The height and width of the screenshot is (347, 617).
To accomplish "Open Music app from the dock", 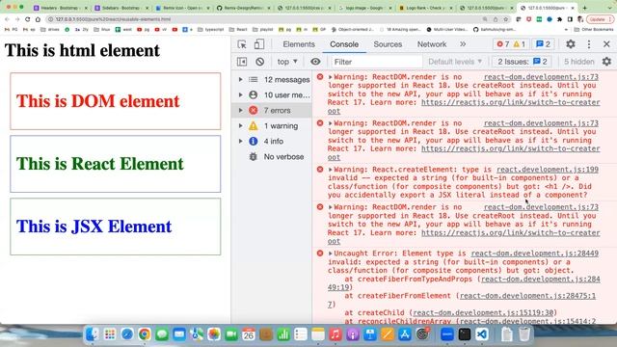I will tap(335, 334).
